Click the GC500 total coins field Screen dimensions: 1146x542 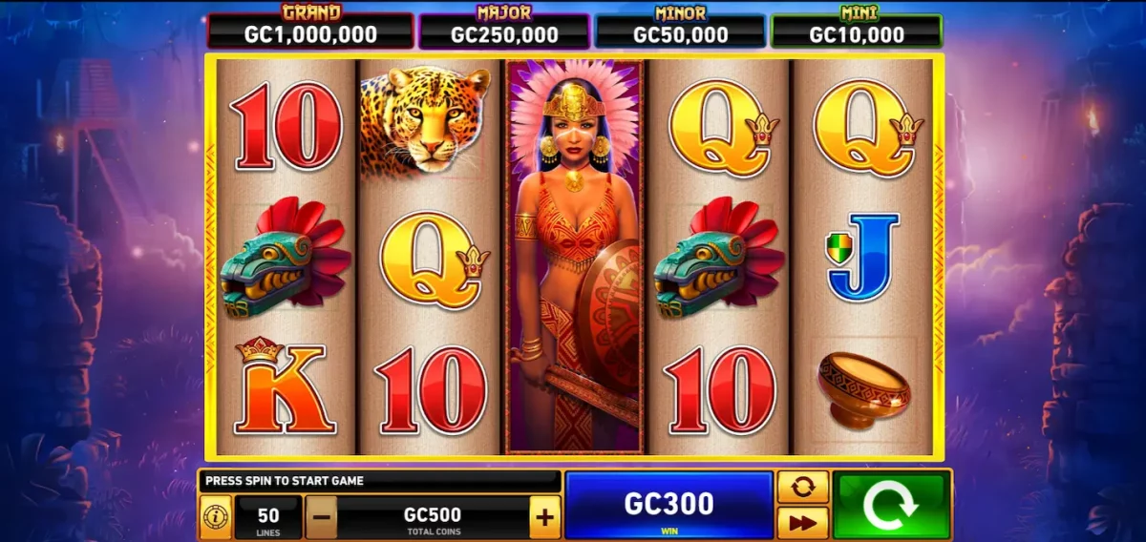[433, 517]
